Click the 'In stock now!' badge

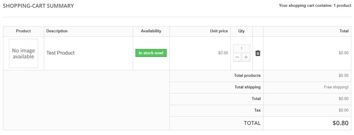point(151,53)
